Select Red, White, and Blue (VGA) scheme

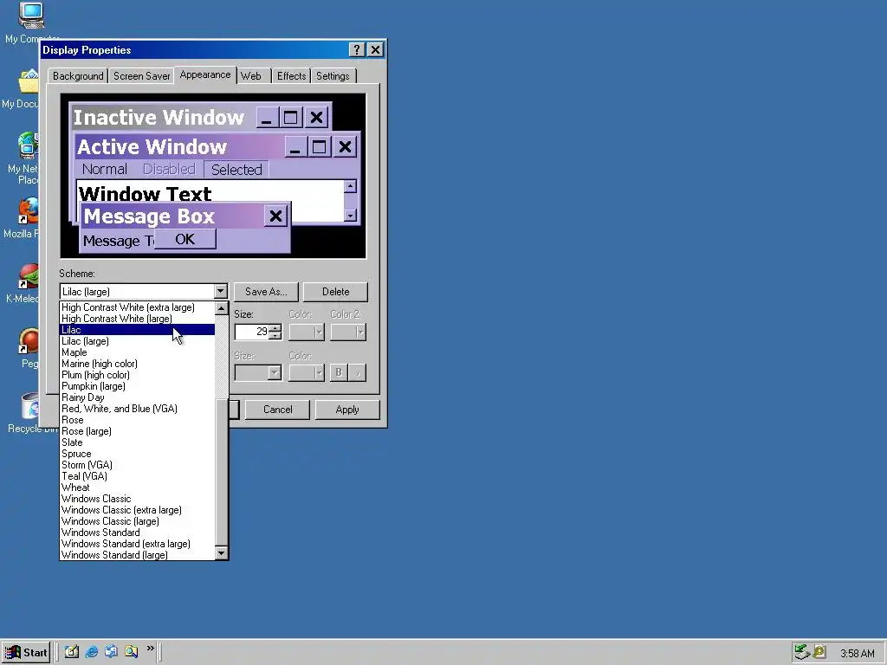pos(137,409)
